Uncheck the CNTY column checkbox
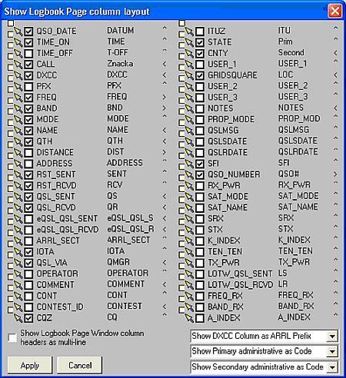The height and width of the screenshot is (378, 346). coord(200,53)
